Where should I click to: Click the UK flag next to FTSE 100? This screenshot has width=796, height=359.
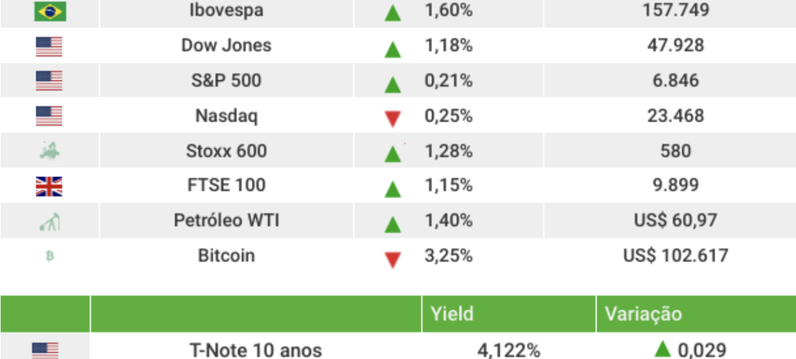49,186
